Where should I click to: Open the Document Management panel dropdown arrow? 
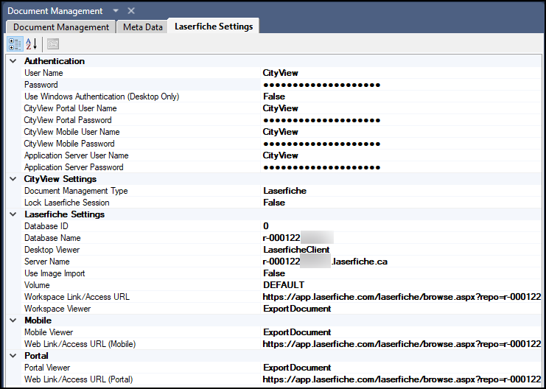click(116, 11)
